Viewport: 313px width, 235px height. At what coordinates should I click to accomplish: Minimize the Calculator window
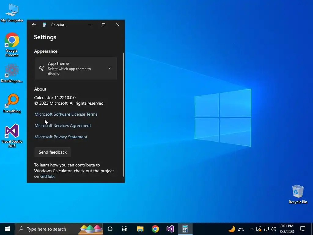click(90, 25)
